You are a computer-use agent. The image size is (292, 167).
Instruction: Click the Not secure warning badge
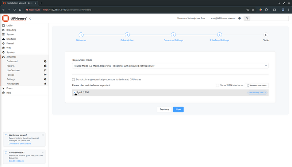(x=33, y=10)
